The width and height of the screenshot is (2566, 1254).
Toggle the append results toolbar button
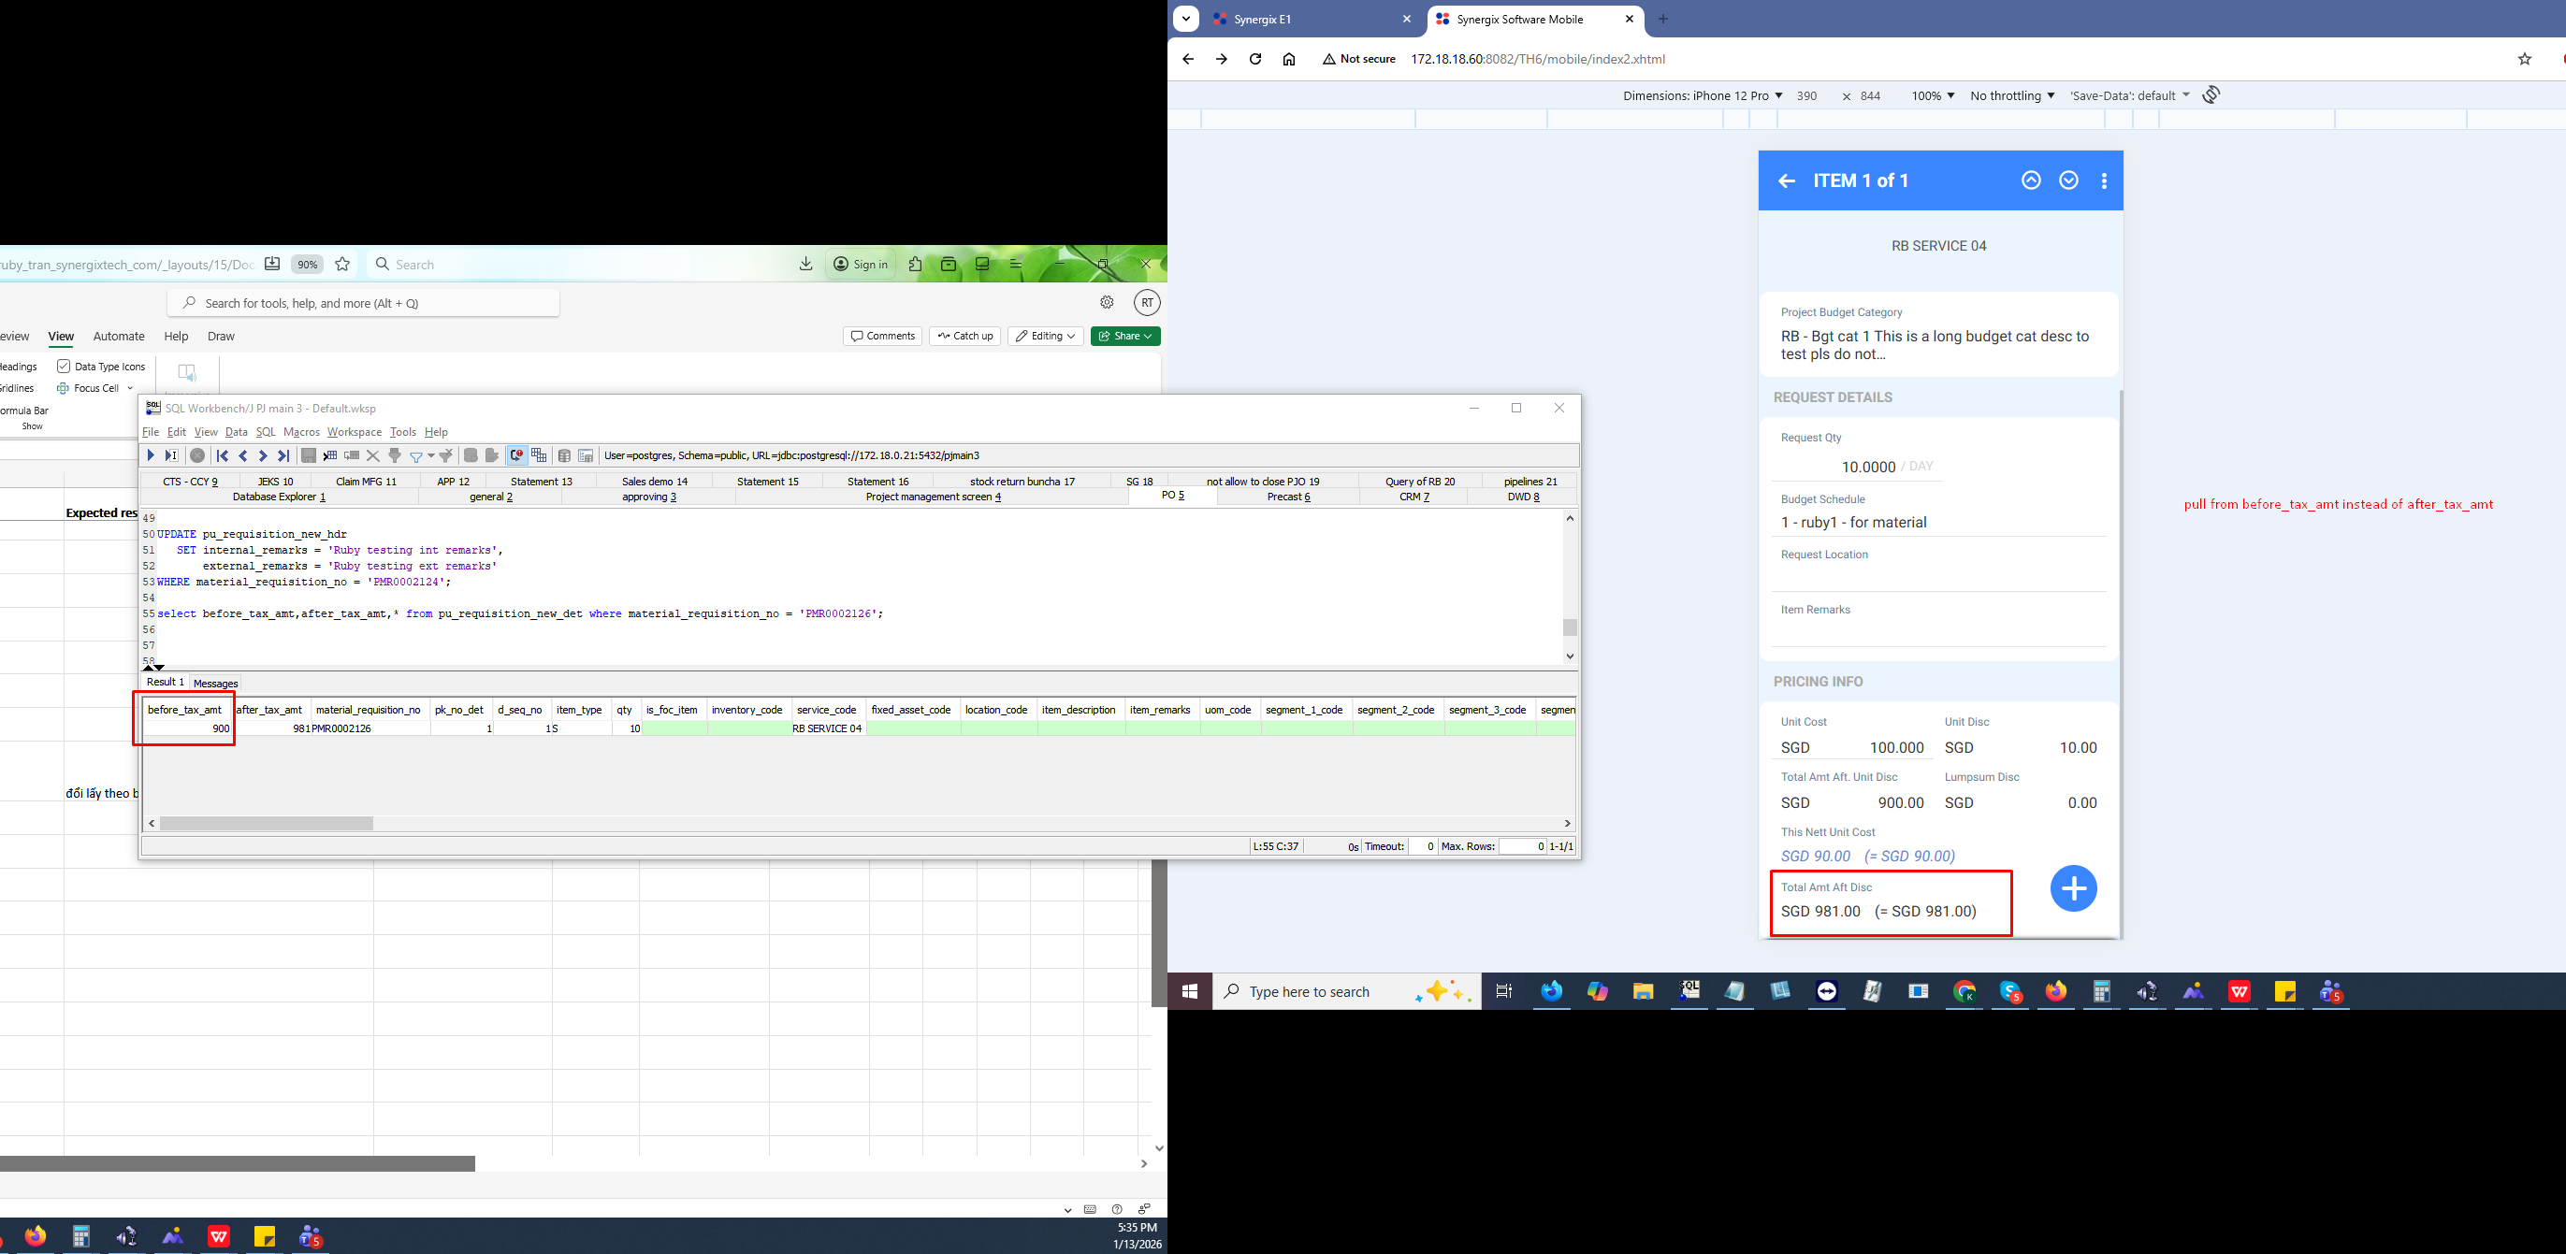539,455
